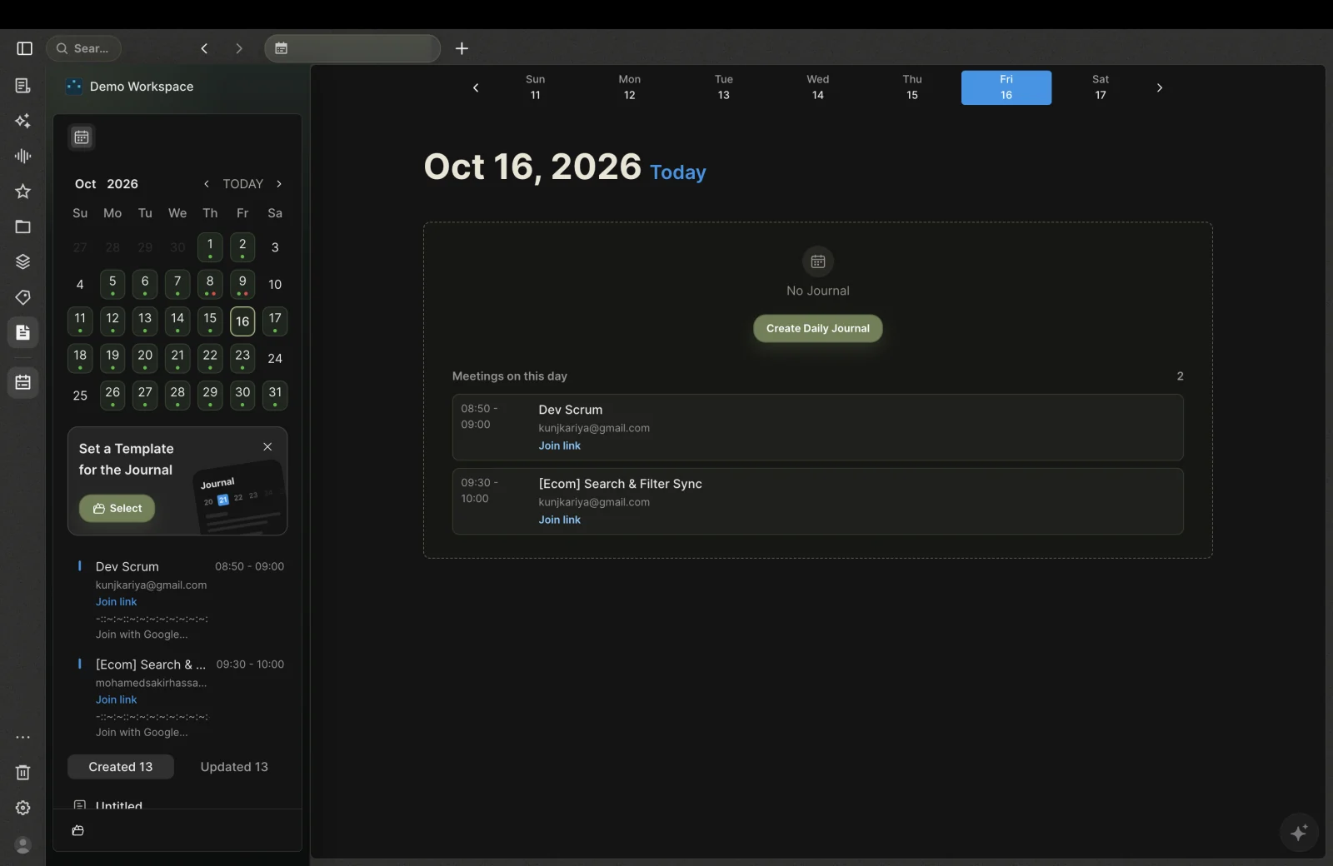
Task: Navigate forward with the top toolbar arrow
Action: 239,48
